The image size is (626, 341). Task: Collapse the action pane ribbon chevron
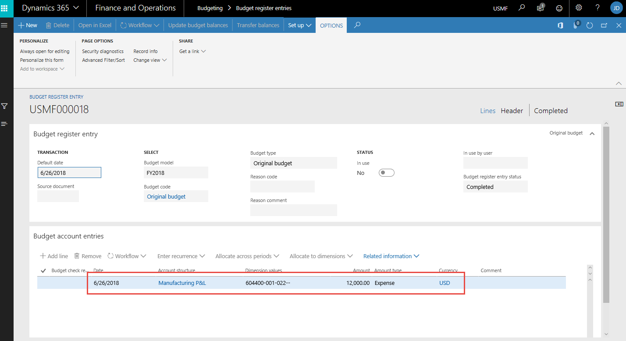click(619, 83)
